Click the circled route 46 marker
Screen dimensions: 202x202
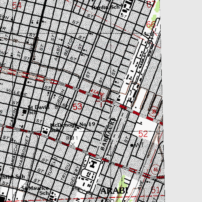click(x=155, y=169)
